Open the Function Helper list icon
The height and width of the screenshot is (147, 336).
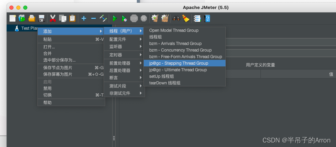pyautogui.click(x=197, y=18)
